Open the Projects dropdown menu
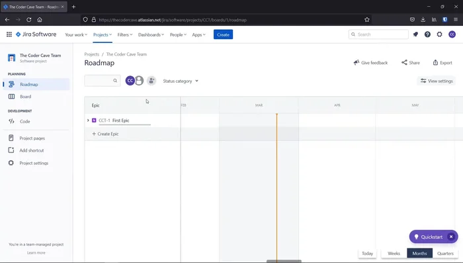 102,34
